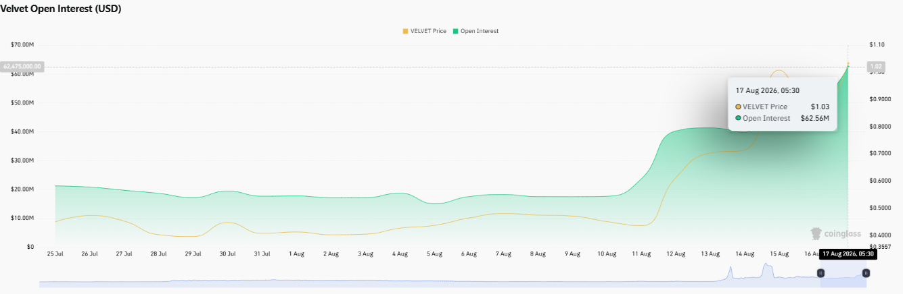Click the tooltip $1.03 price value
903x294 pixels.
820,107
